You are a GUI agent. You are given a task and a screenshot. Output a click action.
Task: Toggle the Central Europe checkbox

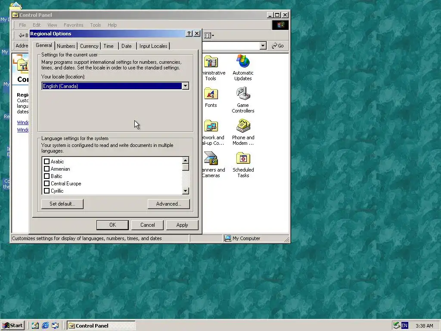(x=47, y=184)
